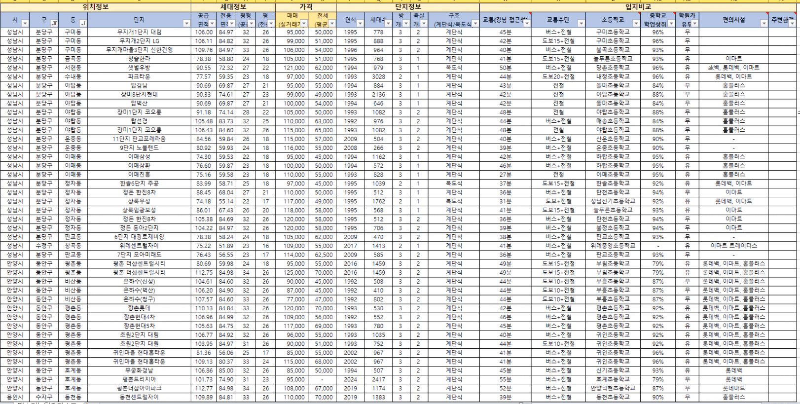Select the cell 무지개1단지 대림

pyautogui.click(x=139, y=32)
